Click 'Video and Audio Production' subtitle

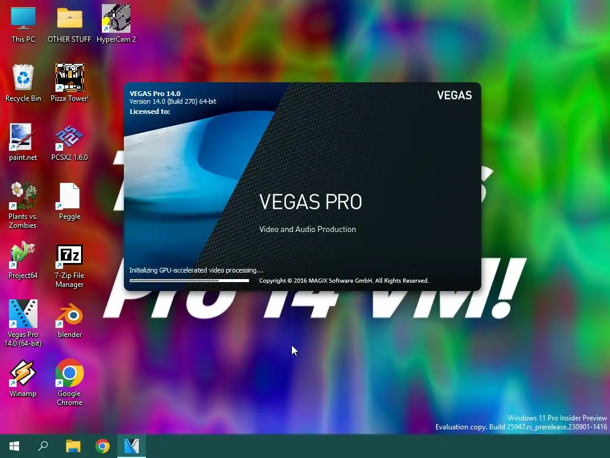point(308,230)
